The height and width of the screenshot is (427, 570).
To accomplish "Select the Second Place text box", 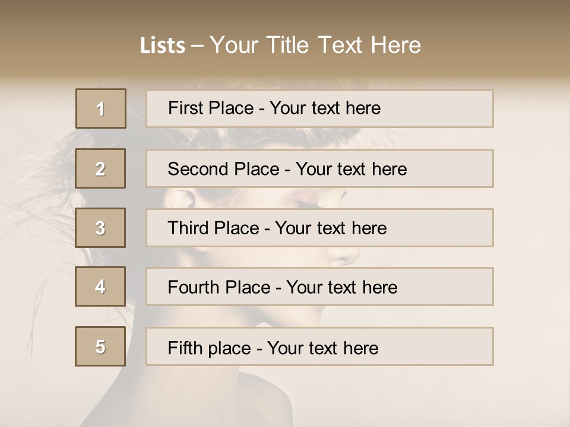I will pos(319,168).
